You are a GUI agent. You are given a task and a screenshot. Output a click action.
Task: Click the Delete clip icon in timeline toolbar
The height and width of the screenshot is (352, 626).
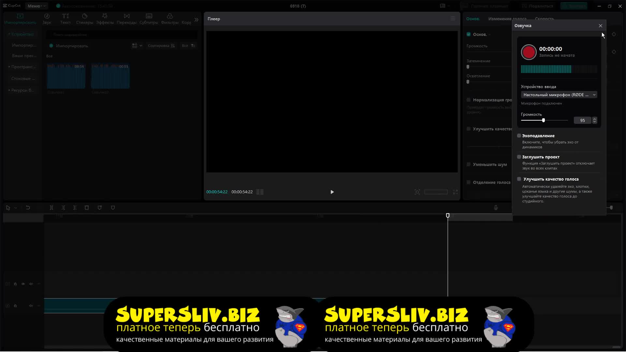(87, 208)
